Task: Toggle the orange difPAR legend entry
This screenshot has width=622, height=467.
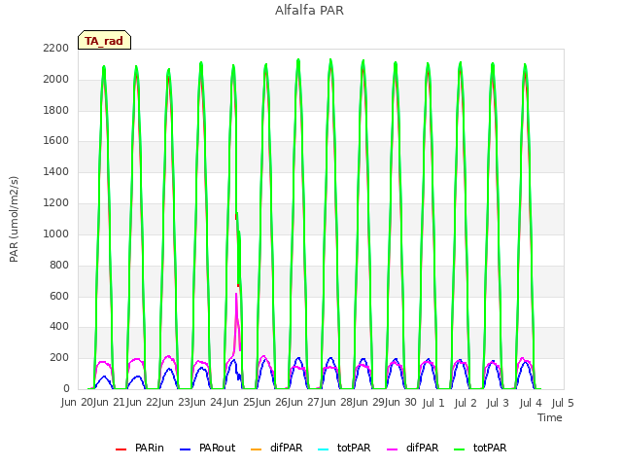Action: [x=277, y=448]
